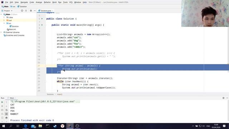Click the Main breadcrumb in navigation bar
This screenshot has width=229, height=129.
click(5, 6)
